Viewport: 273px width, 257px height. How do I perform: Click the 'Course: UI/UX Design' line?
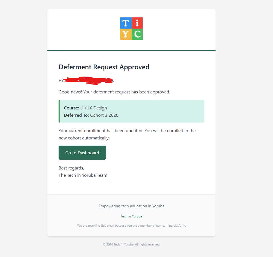[x=85, y=108]
